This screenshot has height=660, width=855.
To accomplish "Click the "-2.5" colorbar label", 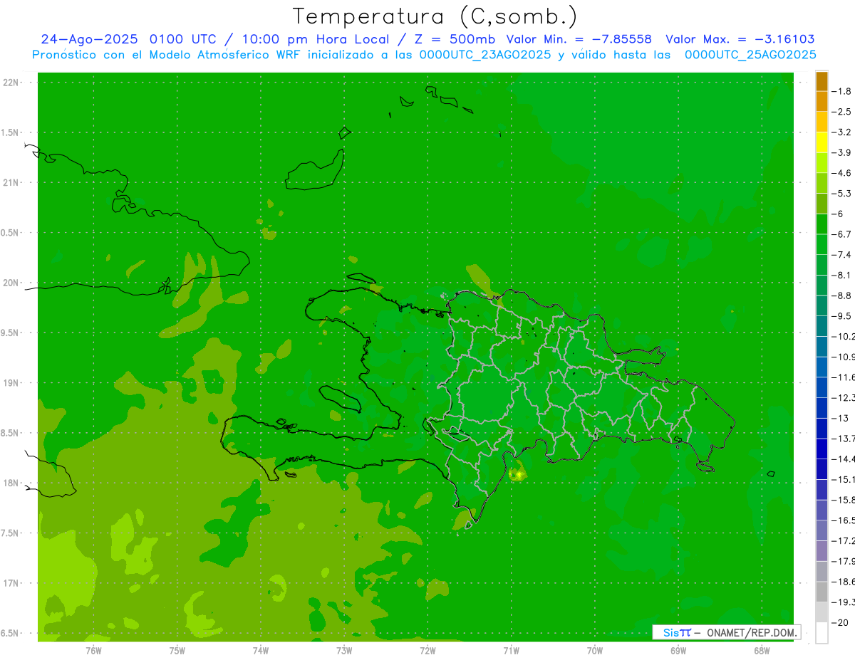I will [843, 112].
